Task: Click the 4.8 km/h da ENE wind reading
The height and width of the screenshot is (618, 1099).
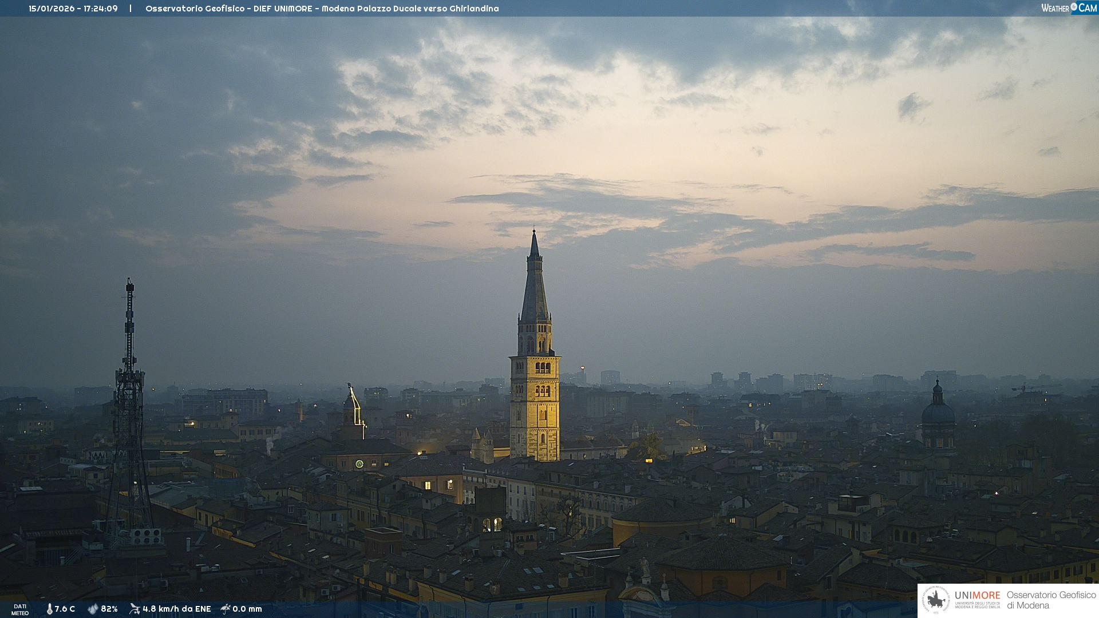Action: coord(176,609)
